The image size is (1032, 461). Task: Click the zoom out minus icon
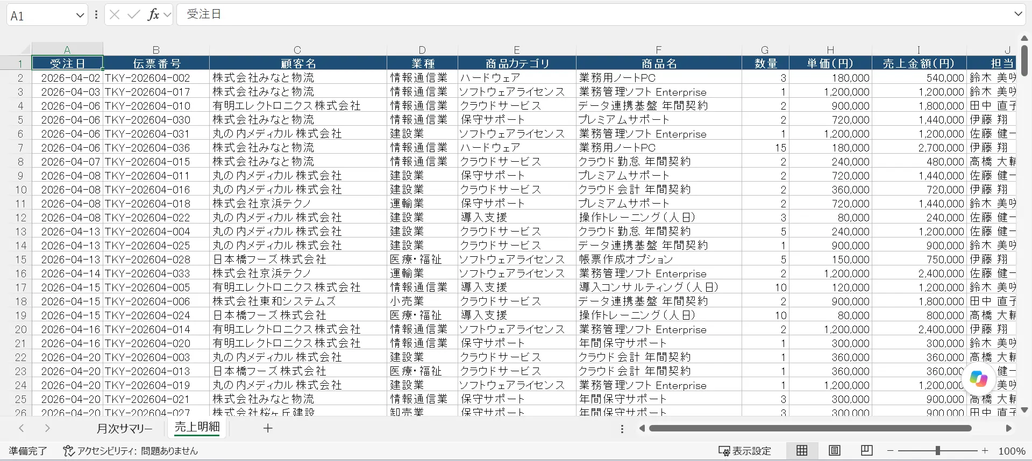coord(891,451)
